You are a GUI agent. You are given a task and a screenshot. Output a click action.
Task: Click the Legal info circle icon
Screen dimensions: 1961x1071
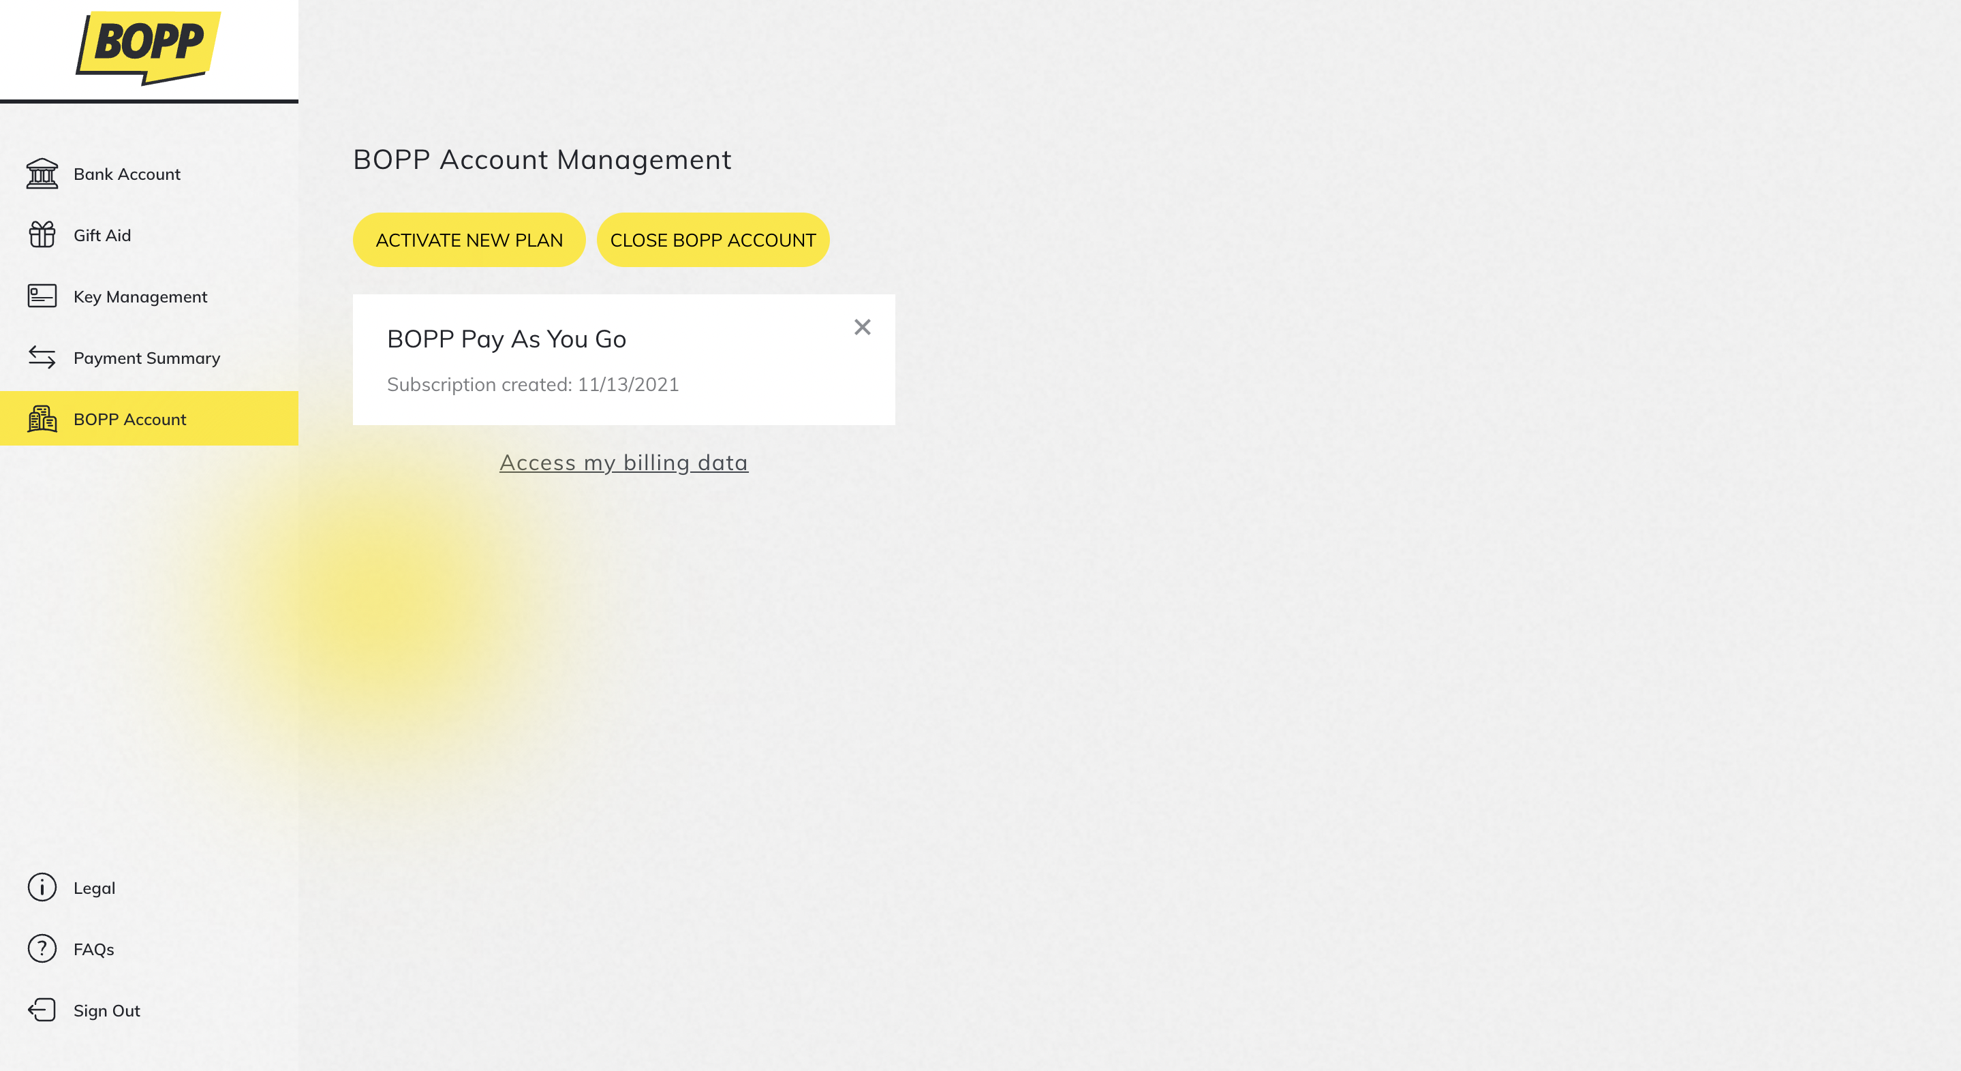tap(42, 888)
